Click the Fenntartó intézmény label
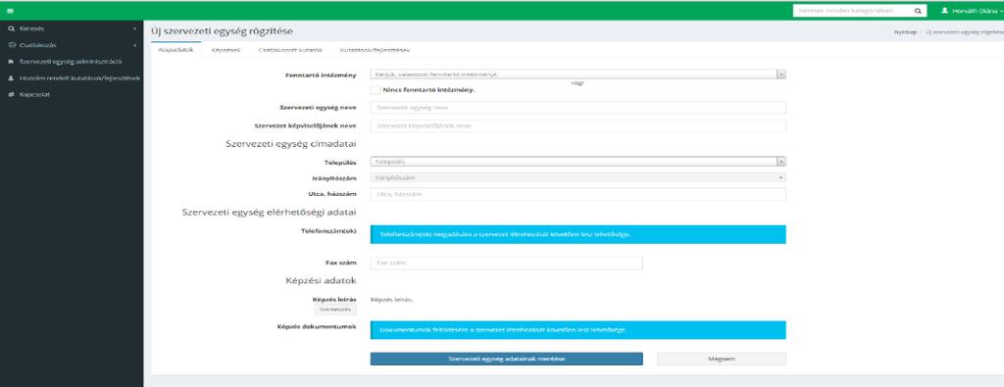 click(321, 74)
